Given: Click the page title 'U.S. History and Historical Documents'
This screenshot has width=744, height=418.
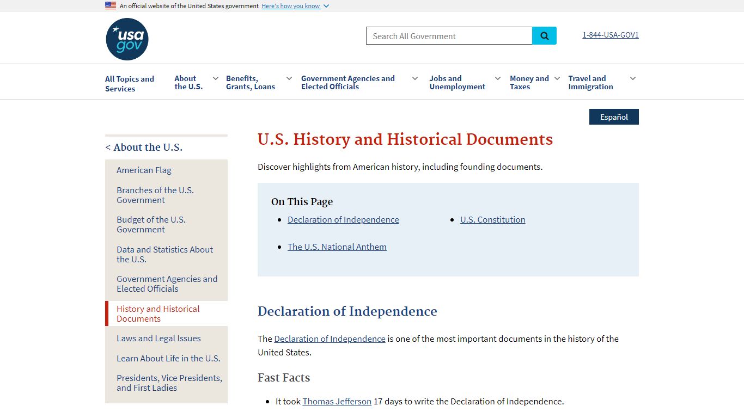Looking at the screenshot, I should [x=405, y=139].
